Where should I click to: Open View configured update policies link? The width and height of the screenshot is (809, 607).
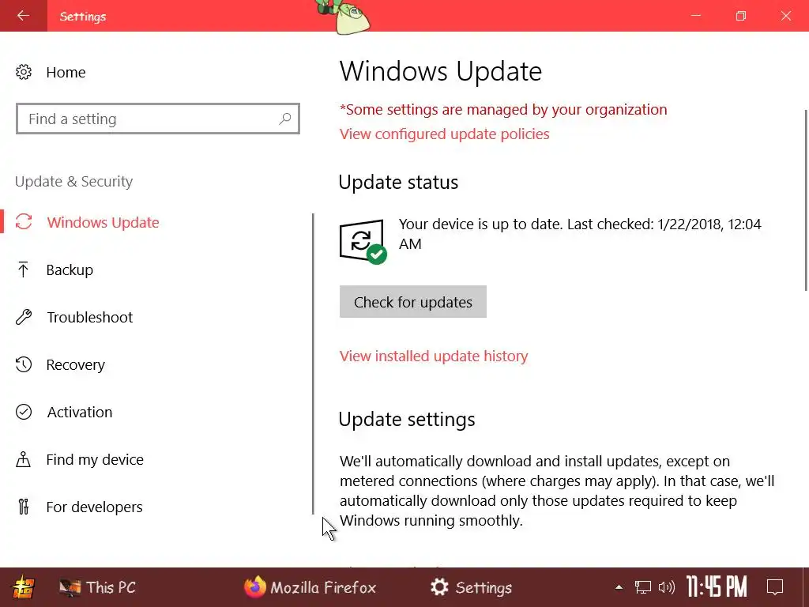click(x=444, y=134)
